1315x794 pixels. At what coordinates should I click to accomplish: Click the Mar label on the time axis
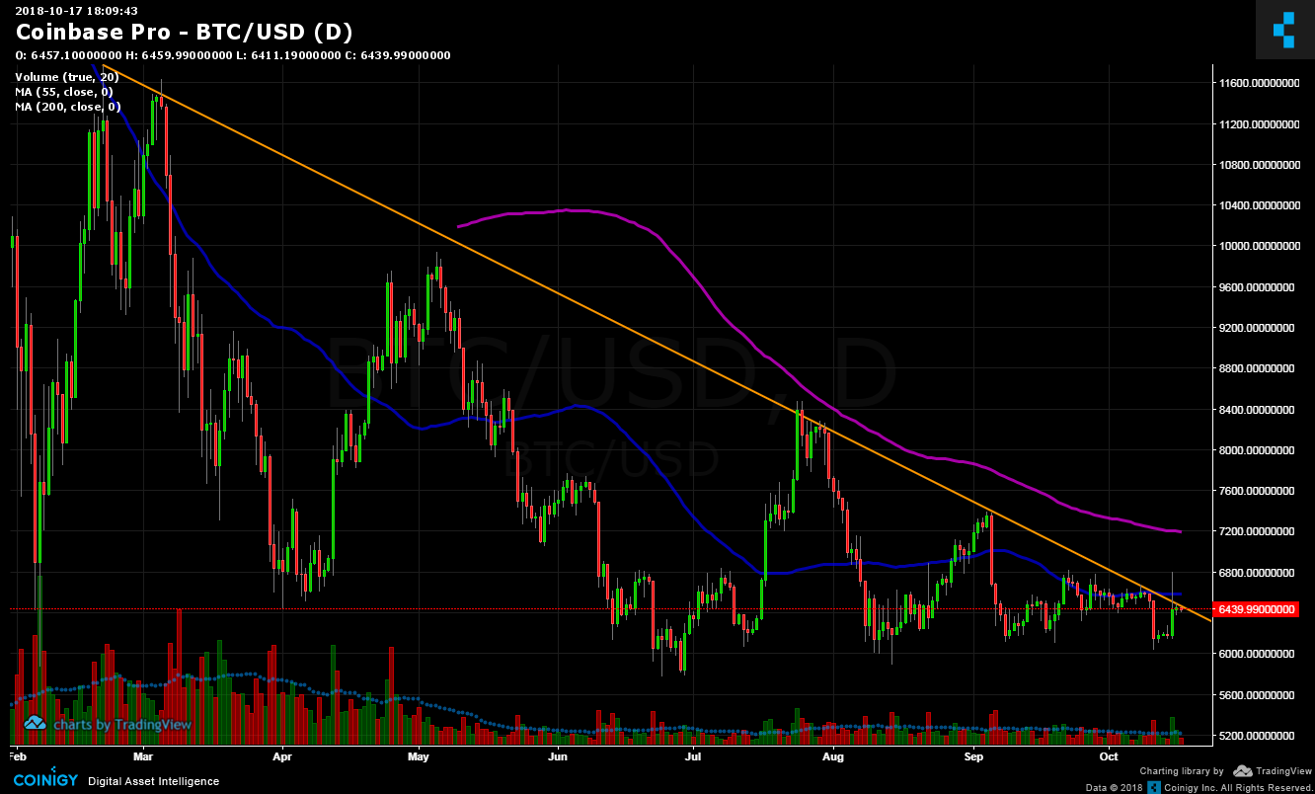pos(143,756)
